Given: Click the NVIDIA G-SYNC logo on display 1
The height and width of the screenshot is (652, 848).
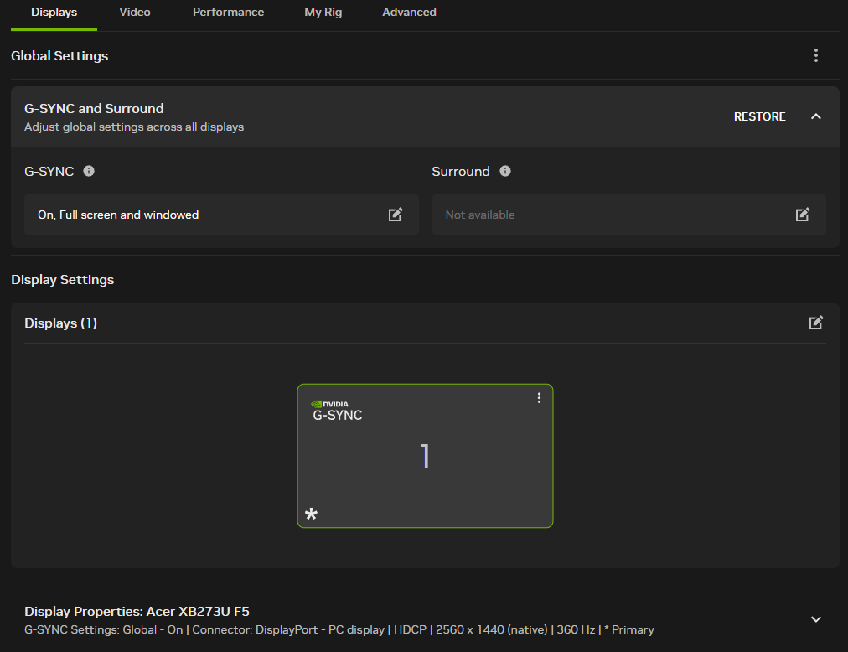Looking at the screenshot, I should 336,411.
